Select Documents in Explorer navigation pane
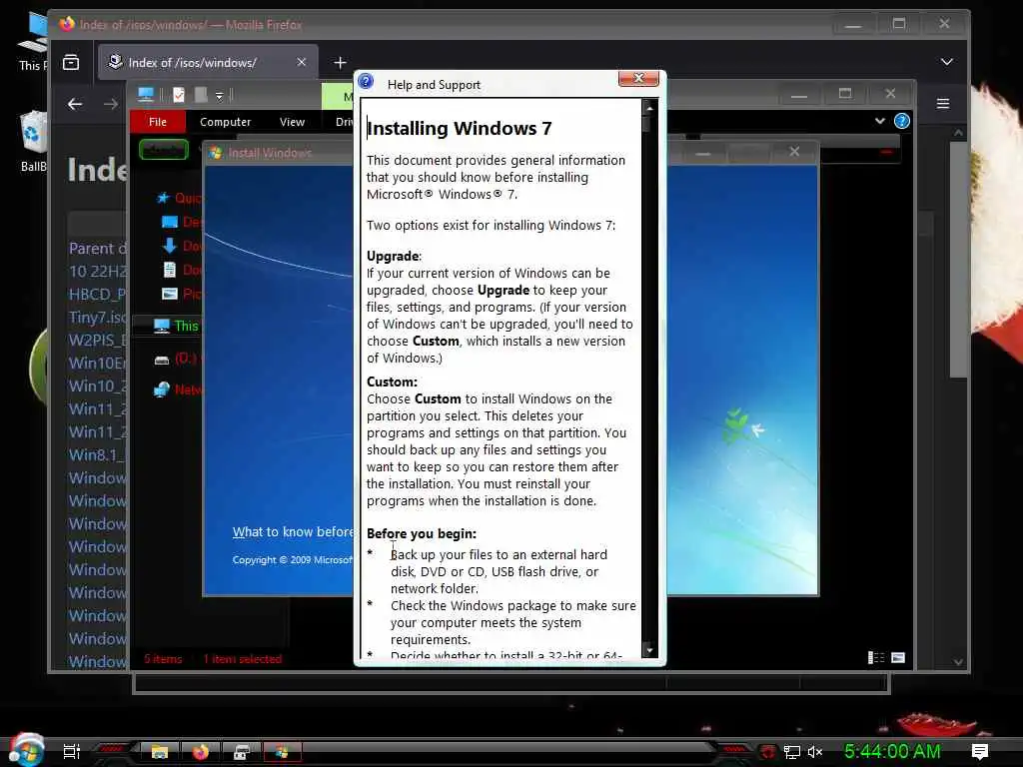This screenshot has width=1023, height=767. pyautogui.click(x=182, y=270)
